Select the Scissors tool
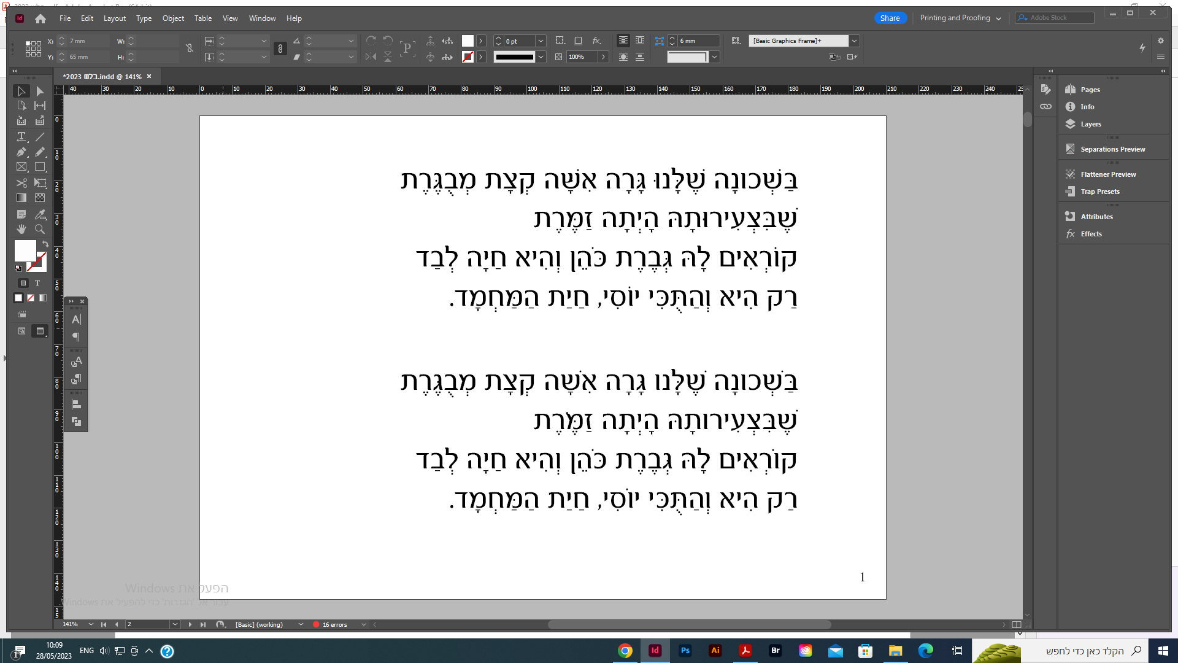The image size is (1178, 663). pos(21,183)
